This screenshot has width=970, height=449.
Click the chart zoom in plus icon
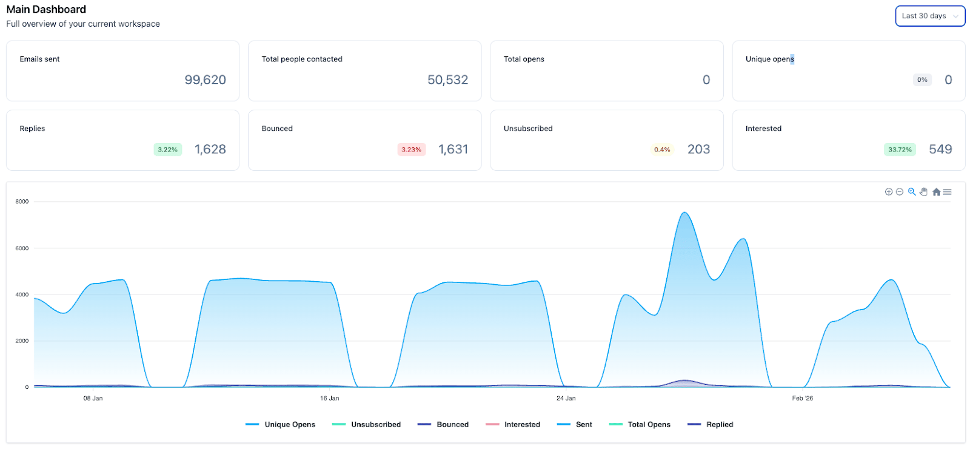889,192
